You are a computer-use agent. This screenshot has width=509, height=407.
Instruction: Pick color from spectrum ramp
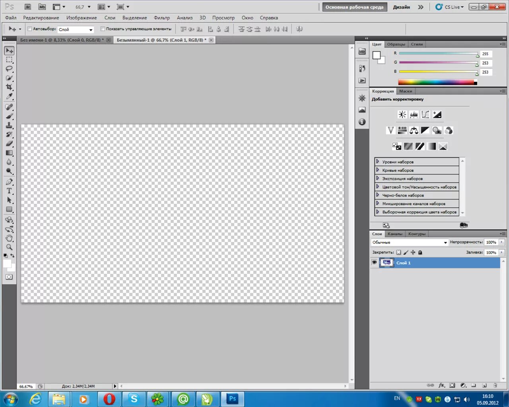pyautogui.click(x=437, y=82)
